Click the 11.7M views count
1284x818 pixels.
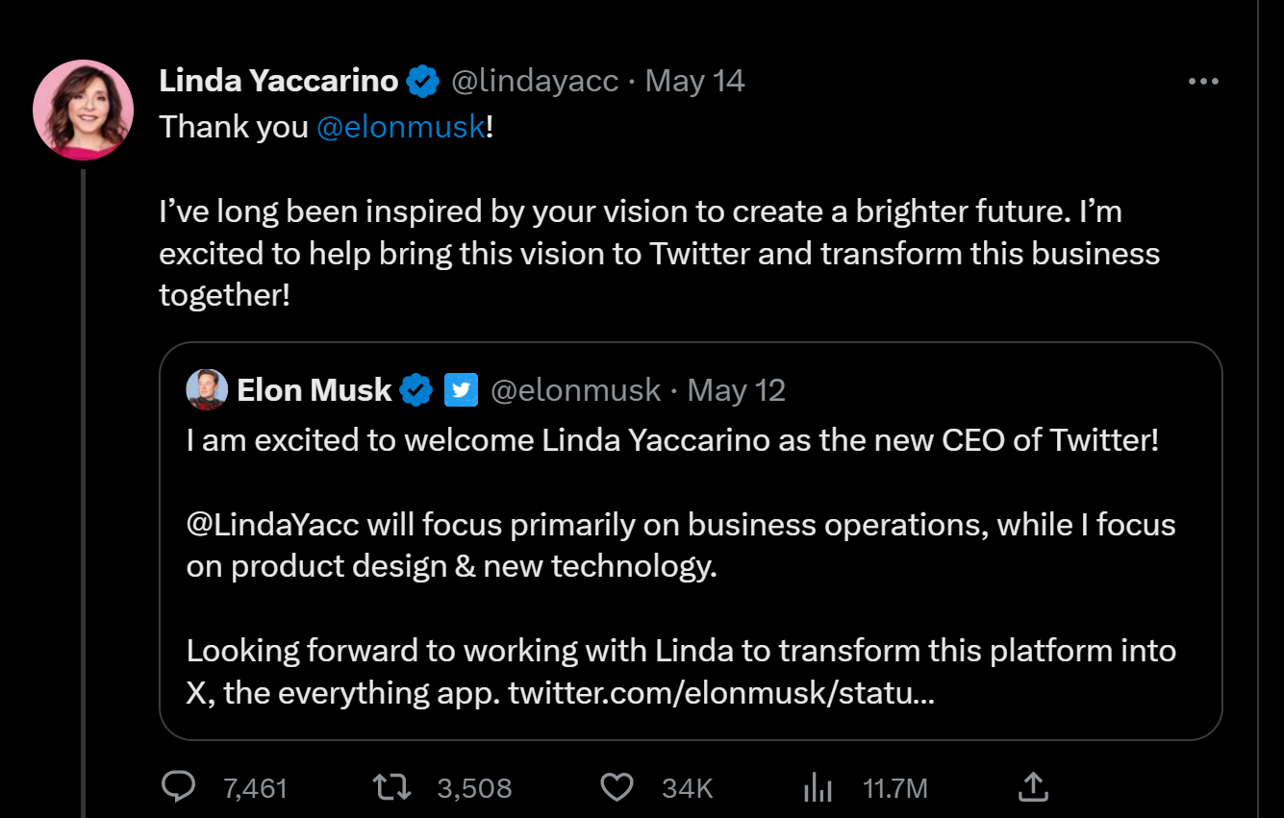click(x=894, y=789)
